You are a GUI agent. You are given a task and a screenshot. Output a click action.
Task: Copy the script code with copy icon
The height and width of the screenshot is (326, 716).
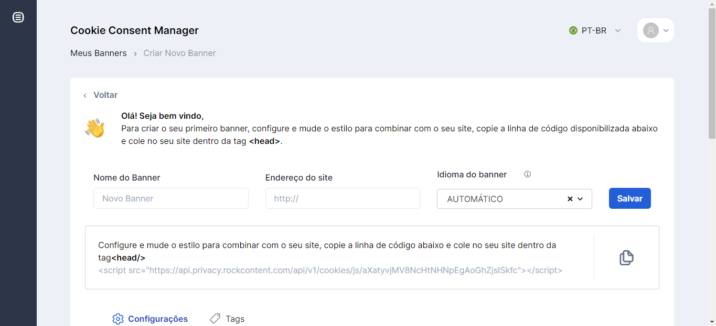[x=626, y=257]
